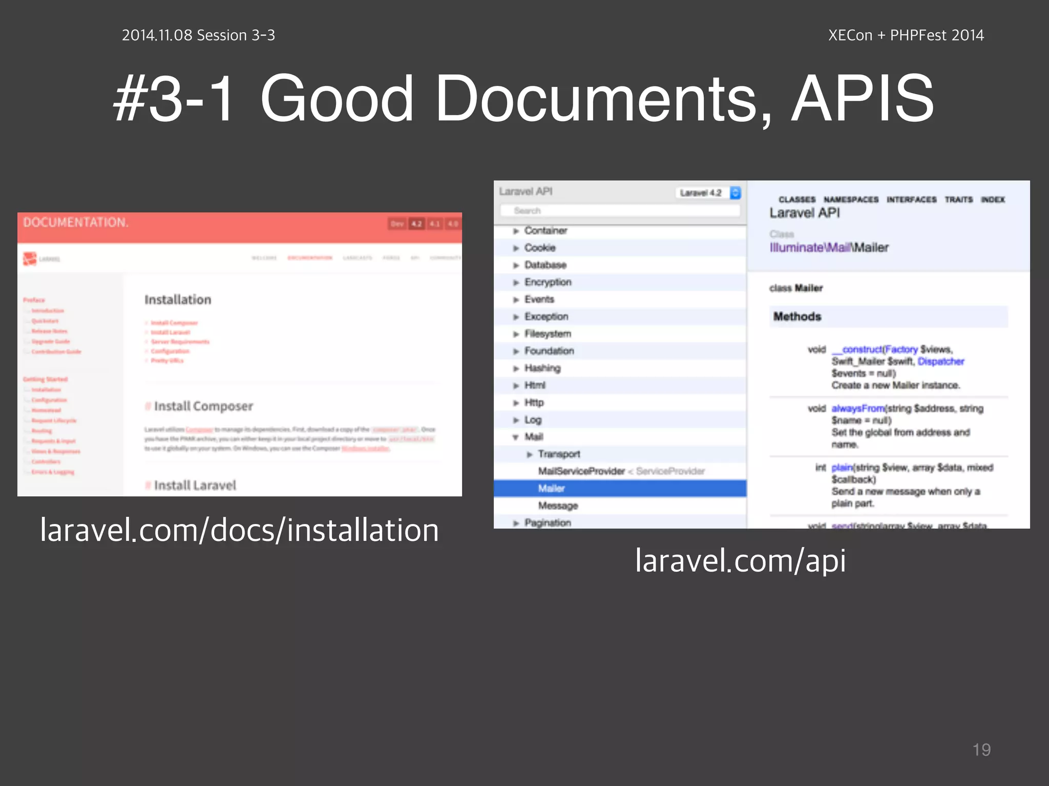The width and height of the screenshot is (1049, 786).
Task: Click the DOCUMENTATION. banner title
Action: tap(76, 223)
